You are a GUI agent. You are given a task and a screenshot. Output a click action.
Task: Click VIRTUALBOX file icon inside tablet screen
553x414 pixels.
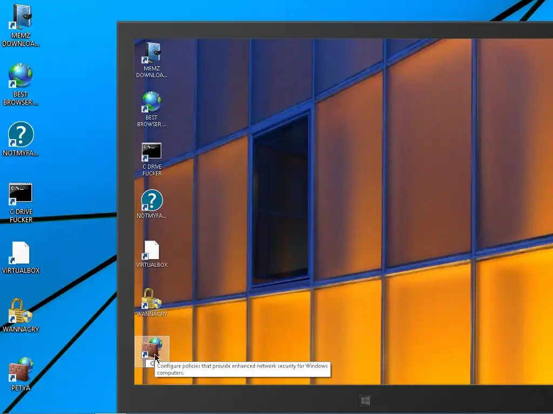pos(152,250)
